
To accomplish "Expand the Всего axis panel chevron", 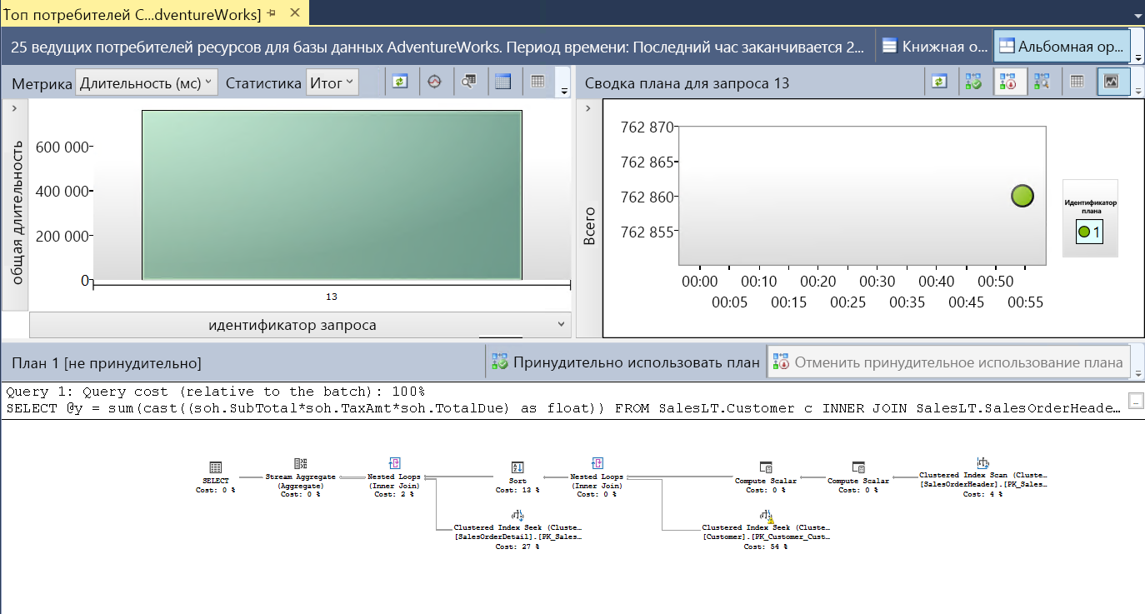I will click(588, 108).
